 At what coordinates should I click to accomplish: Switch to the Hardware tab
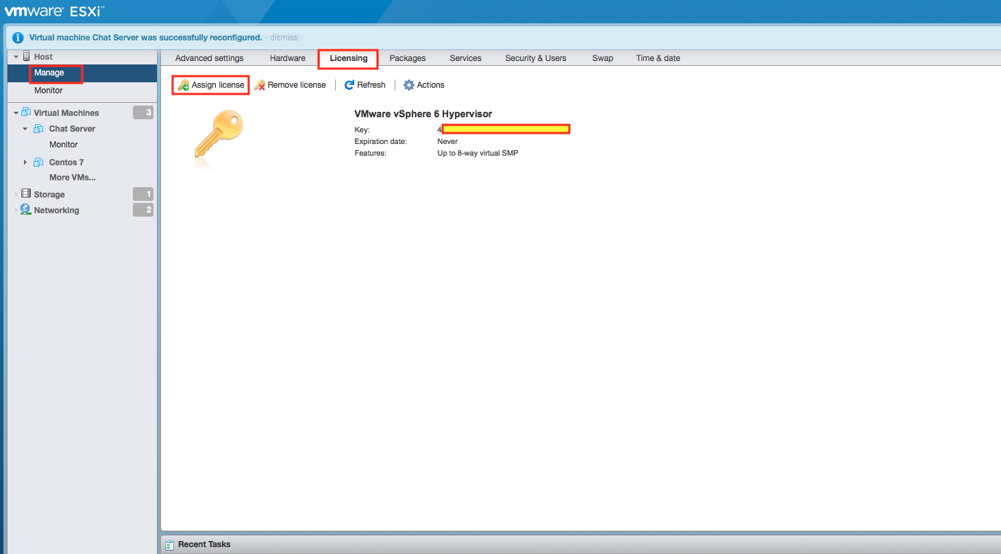pyautogui.click(x=288, y=58)
